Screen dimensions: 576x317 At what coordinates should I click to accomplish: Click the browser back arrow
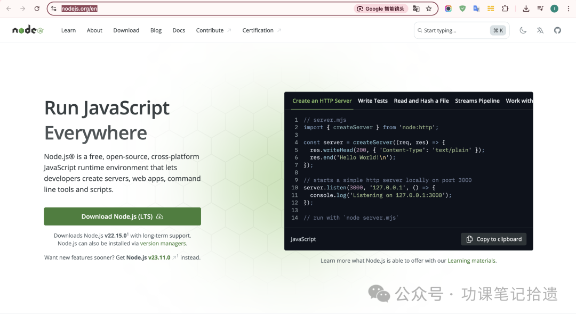(9, 9)
